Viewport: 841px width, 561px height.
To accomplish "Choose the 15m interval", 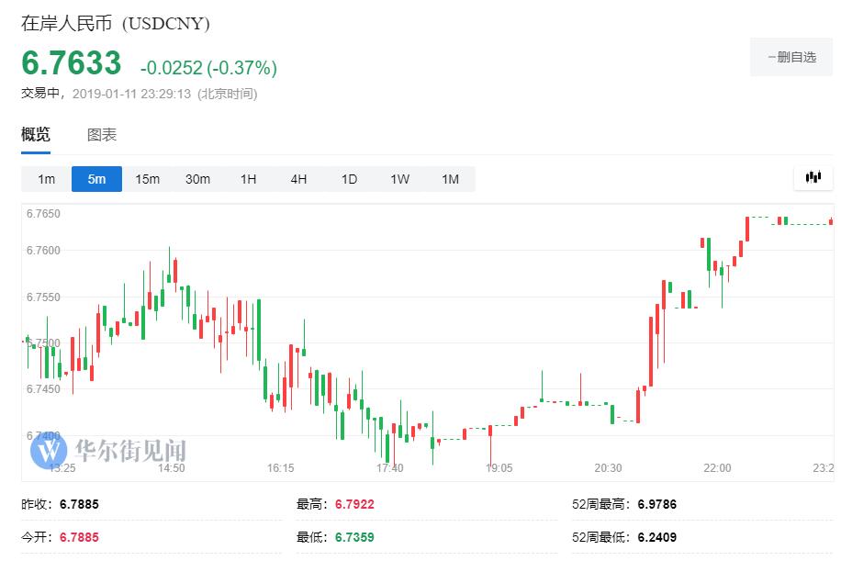I will click(147, 179).
